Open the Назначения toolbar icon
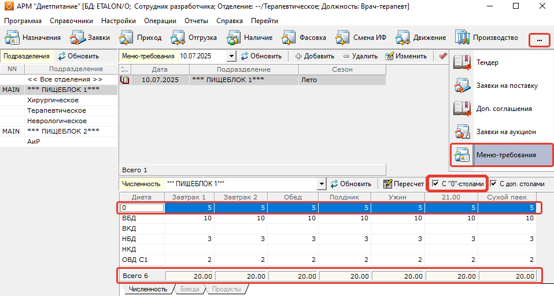 (x=12, y=38)
